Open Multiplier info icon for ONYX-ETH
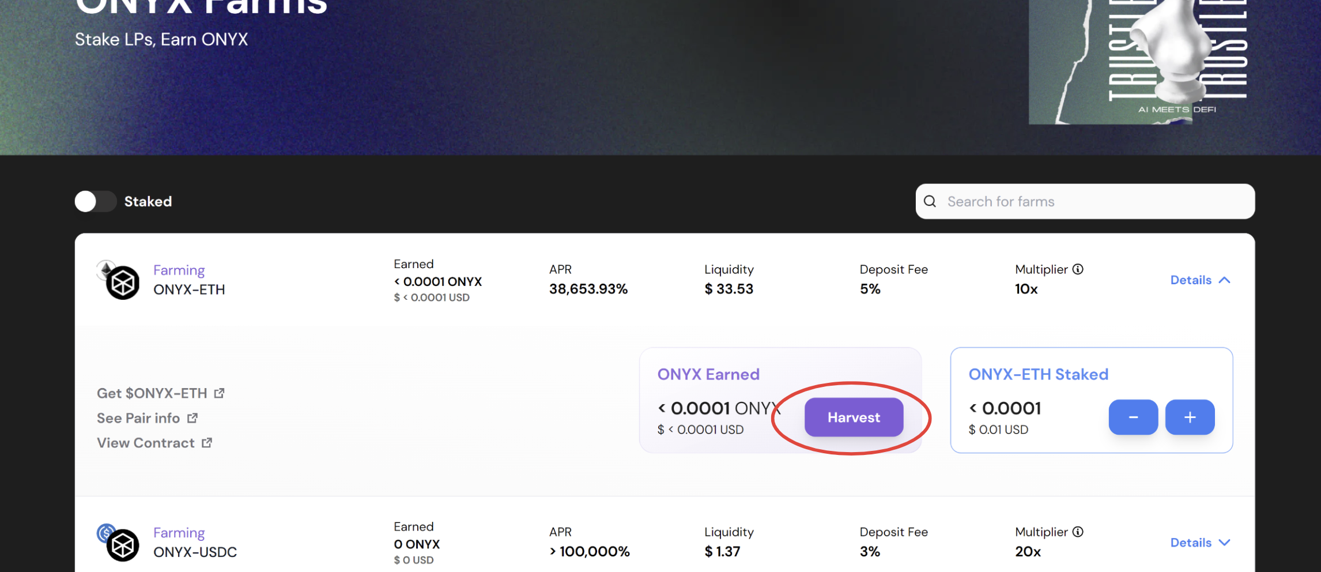 tap(1078, 269)
